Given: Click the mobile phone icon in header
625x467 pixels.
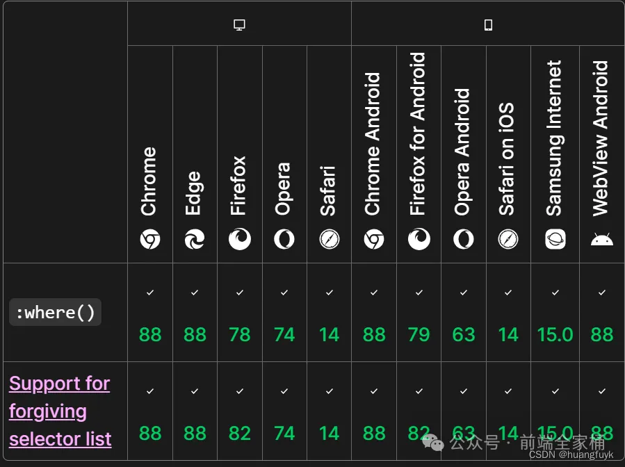Looking at the screenshot, I should click(488, 25).
